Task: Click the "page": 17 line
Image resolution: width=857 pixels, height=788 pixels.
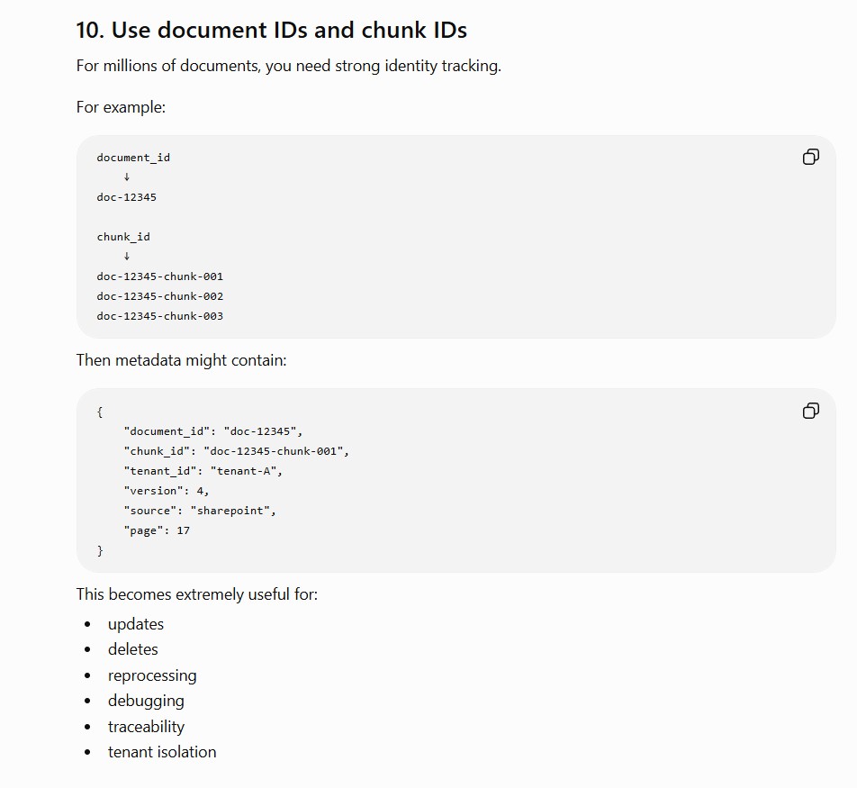Action: 157,530
